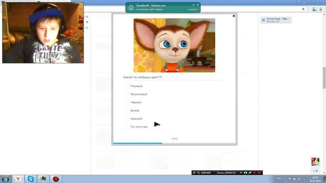Click the question text 'Какой ты любишь цвет???'
The image size is (326, 183).
(x=143, y=77)
